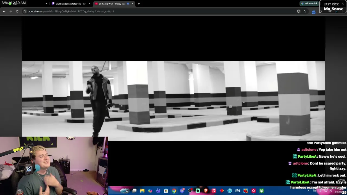The height and width of the screenshot is (195, 347).
Task: Open Discord from the taskbar
Action: (182, 191)
